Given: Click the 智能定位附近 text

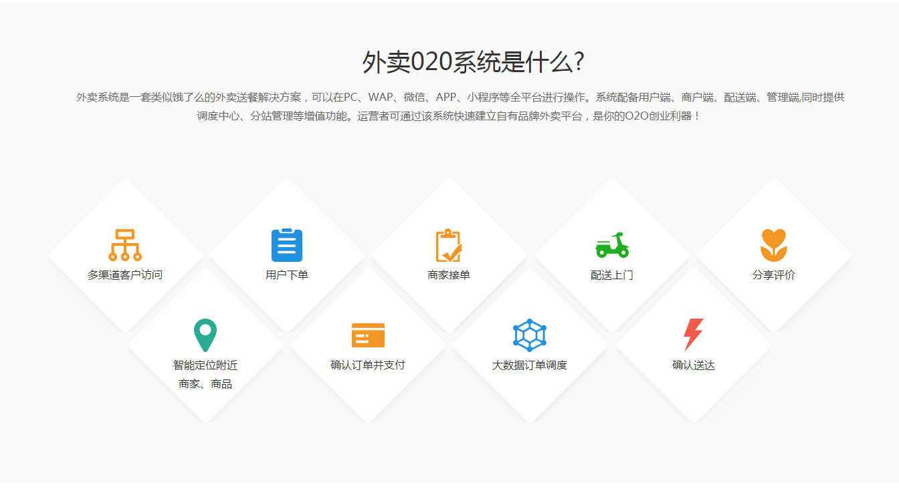Looking at the screenshot, I should [x=205, y=365].
